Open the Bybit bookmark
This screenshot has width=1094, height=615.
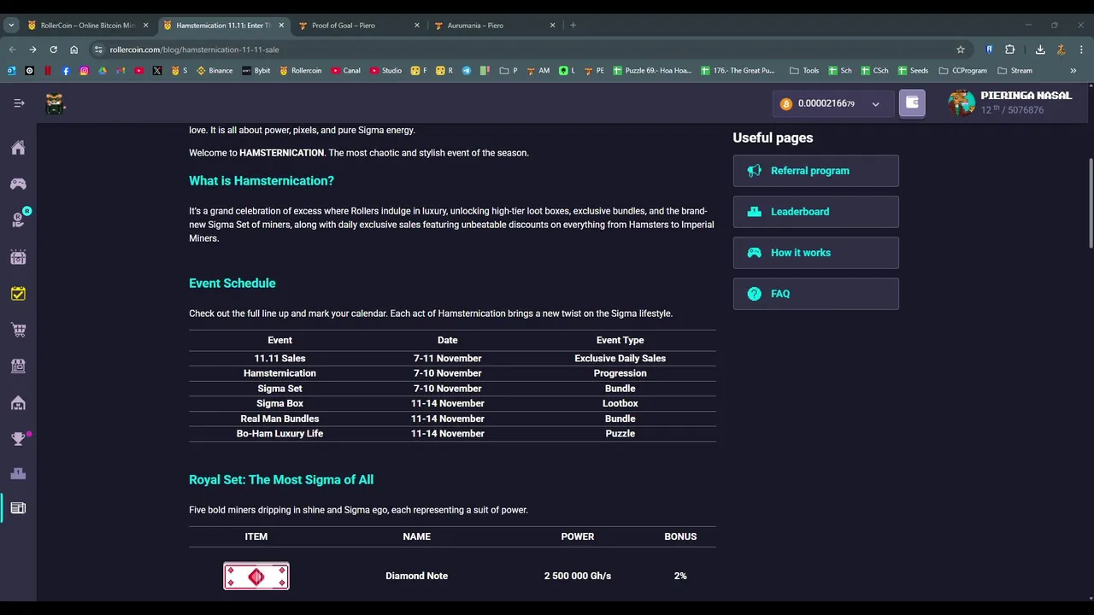point(256,71)
